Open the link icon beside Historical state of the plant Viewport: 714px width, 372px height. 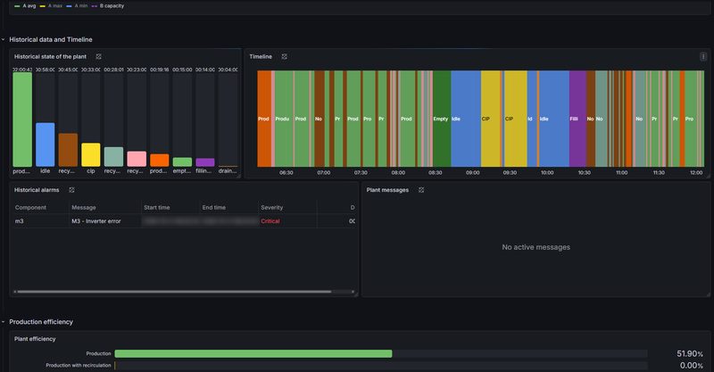click(98, 56)
